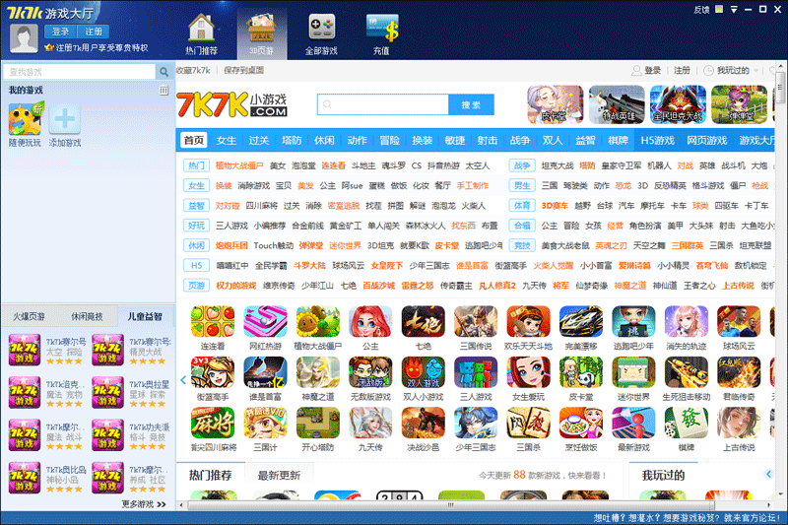Open the 生死狙击移动 game icon

[x=686, y=372]
